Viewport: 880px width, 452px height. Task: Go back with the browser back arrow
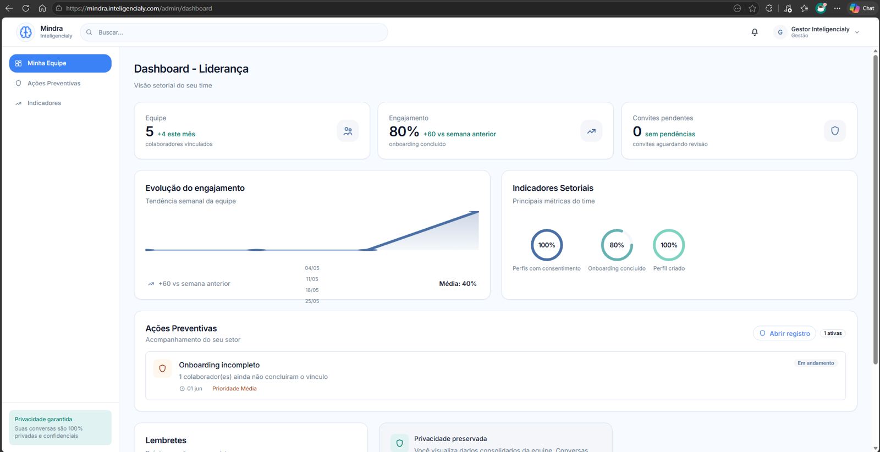[9, 8]
